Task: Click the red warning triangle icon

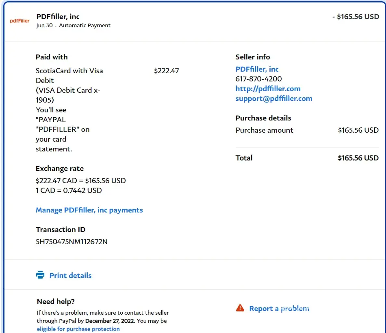Action: point(240,308)
